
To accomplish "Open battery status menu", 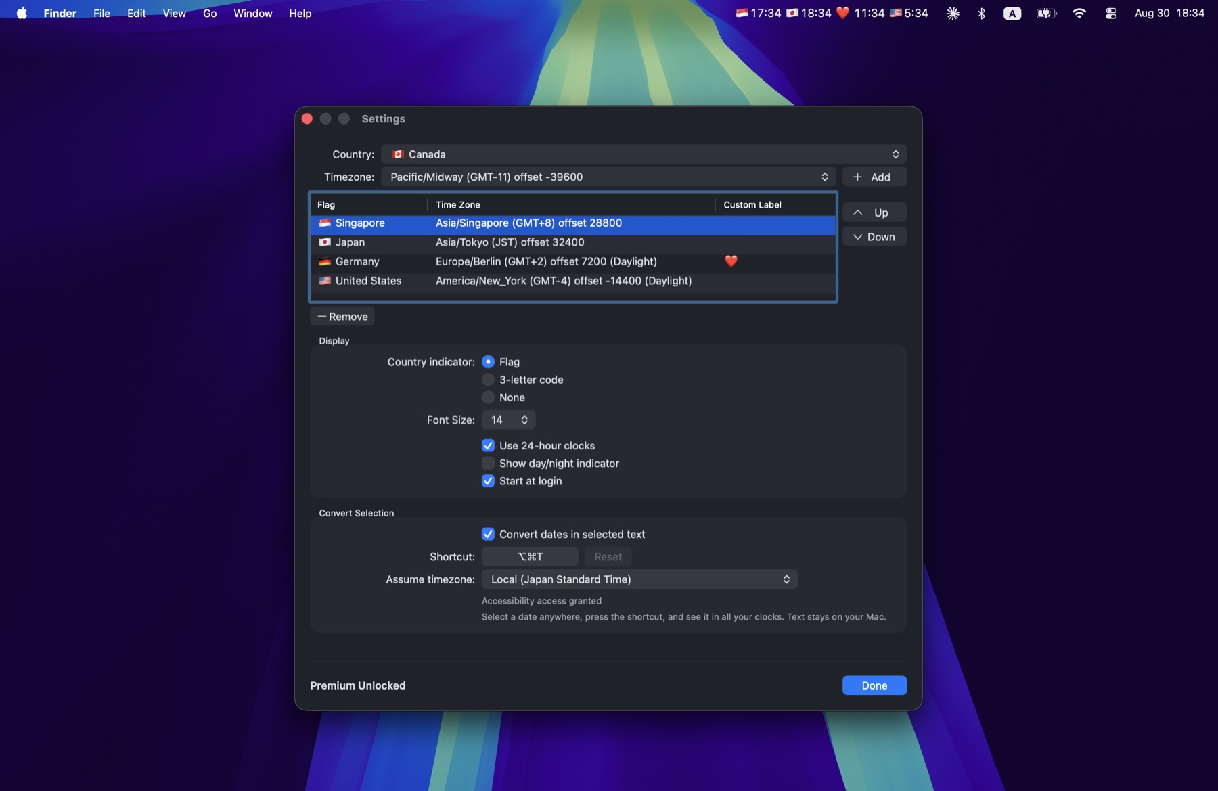I will click(1046, 13).
